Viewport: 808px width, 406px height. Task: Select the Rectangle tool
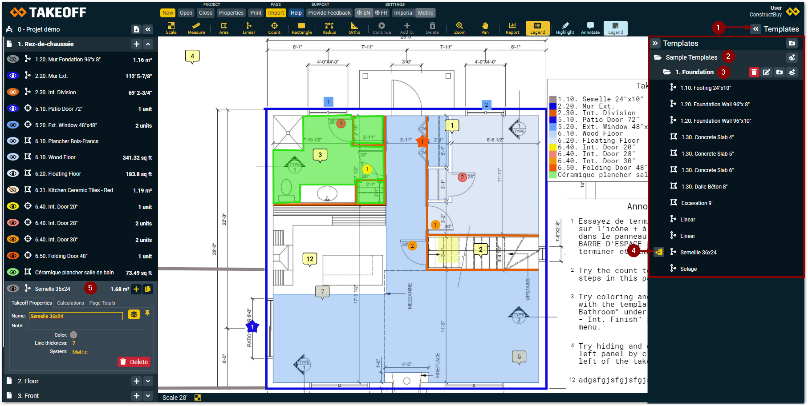tap(302, 28)
